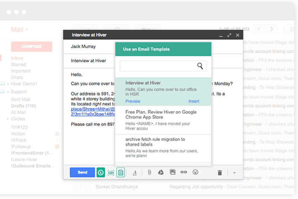Expand the Support shared mailbox
Image resolution: width=298 pixels, height=199 pixels.
[x=8, y=92]
